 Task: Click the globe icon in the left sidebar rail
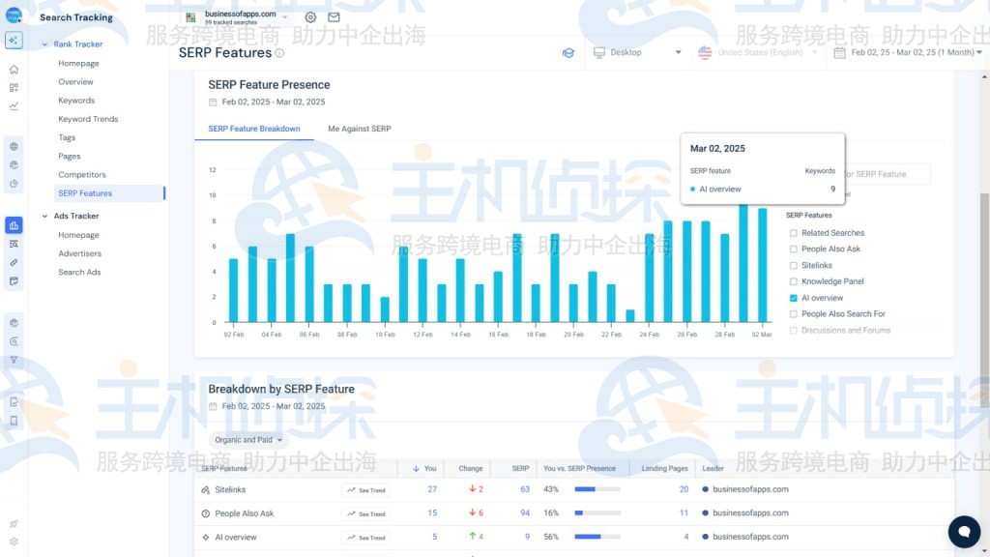coord(13,146)
